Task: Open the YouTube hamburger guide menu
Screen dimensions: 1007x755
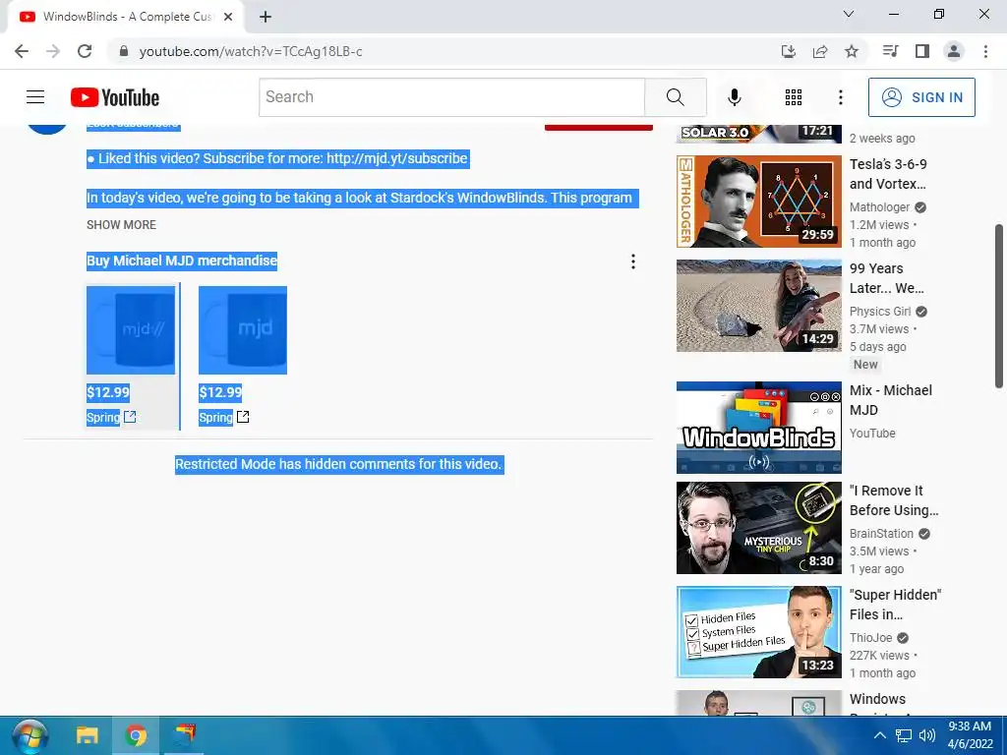Action: pos(35,97)
